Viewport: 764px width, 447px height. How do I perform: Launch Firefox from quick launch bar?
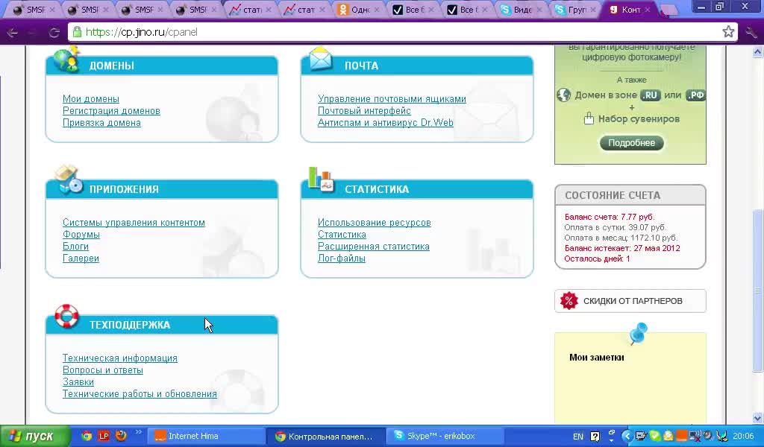[121, 436]
